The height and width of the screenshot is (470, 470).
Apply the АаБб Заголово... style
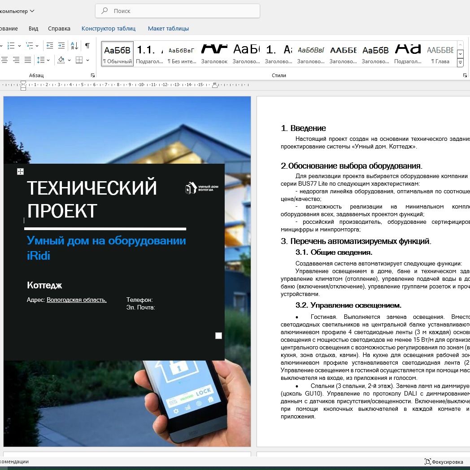point(246,54)
